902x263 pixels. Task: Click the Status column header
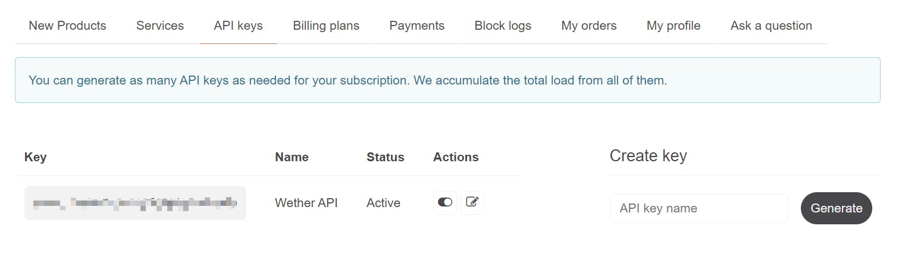[386, 157]
